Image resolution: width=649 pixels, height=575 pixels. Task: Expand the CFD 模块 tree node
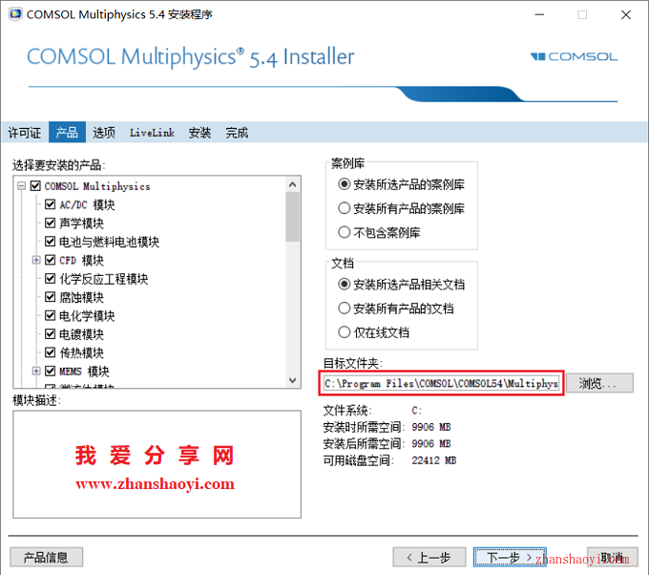click(36, 260)
